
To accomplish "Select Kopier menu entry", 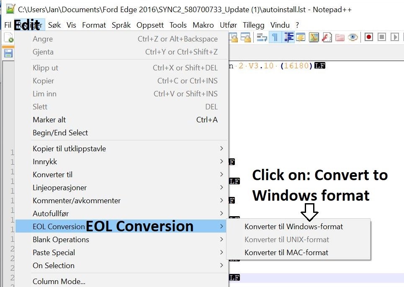I will pos(121,81).
